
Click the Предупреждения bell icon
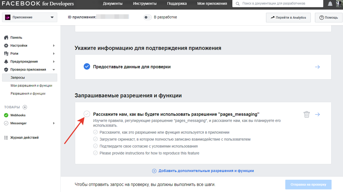point(6,62)
